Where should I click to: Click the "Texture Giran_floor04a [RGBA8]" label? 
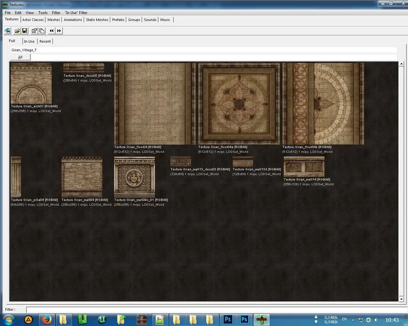[223, 147]
